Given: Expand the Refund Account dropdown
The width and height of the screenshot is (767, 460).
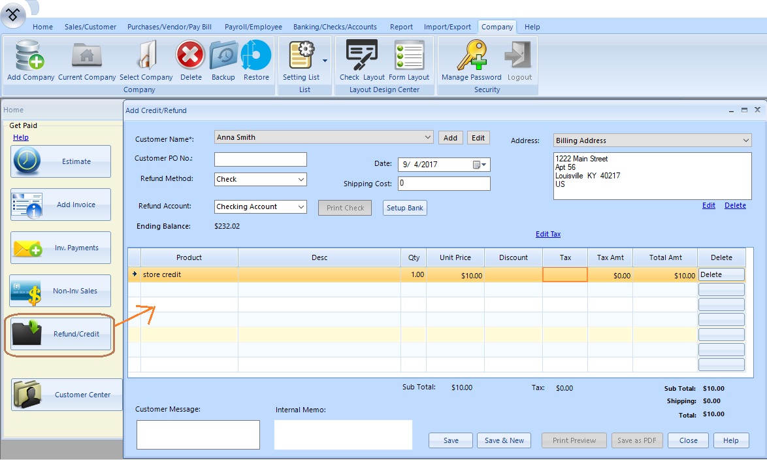Looking at the screenshot, I should 301,206.
